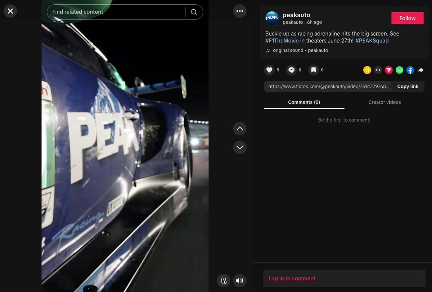The width and height of the screenshot is (432, 292).
Task: Click the embed code icon
Action: click(378, 70)
